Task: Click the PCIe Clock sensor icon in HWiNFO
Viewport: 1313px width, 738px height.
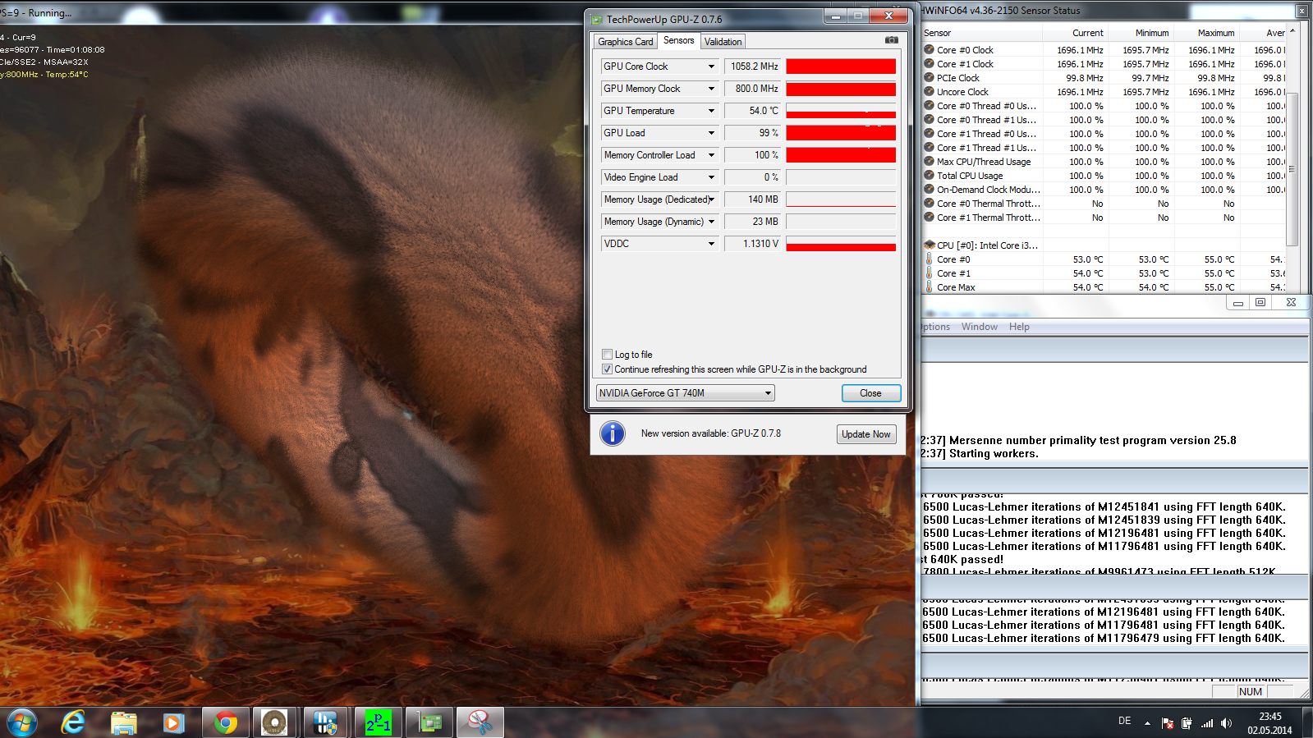Action: click(x=929, y=78)
